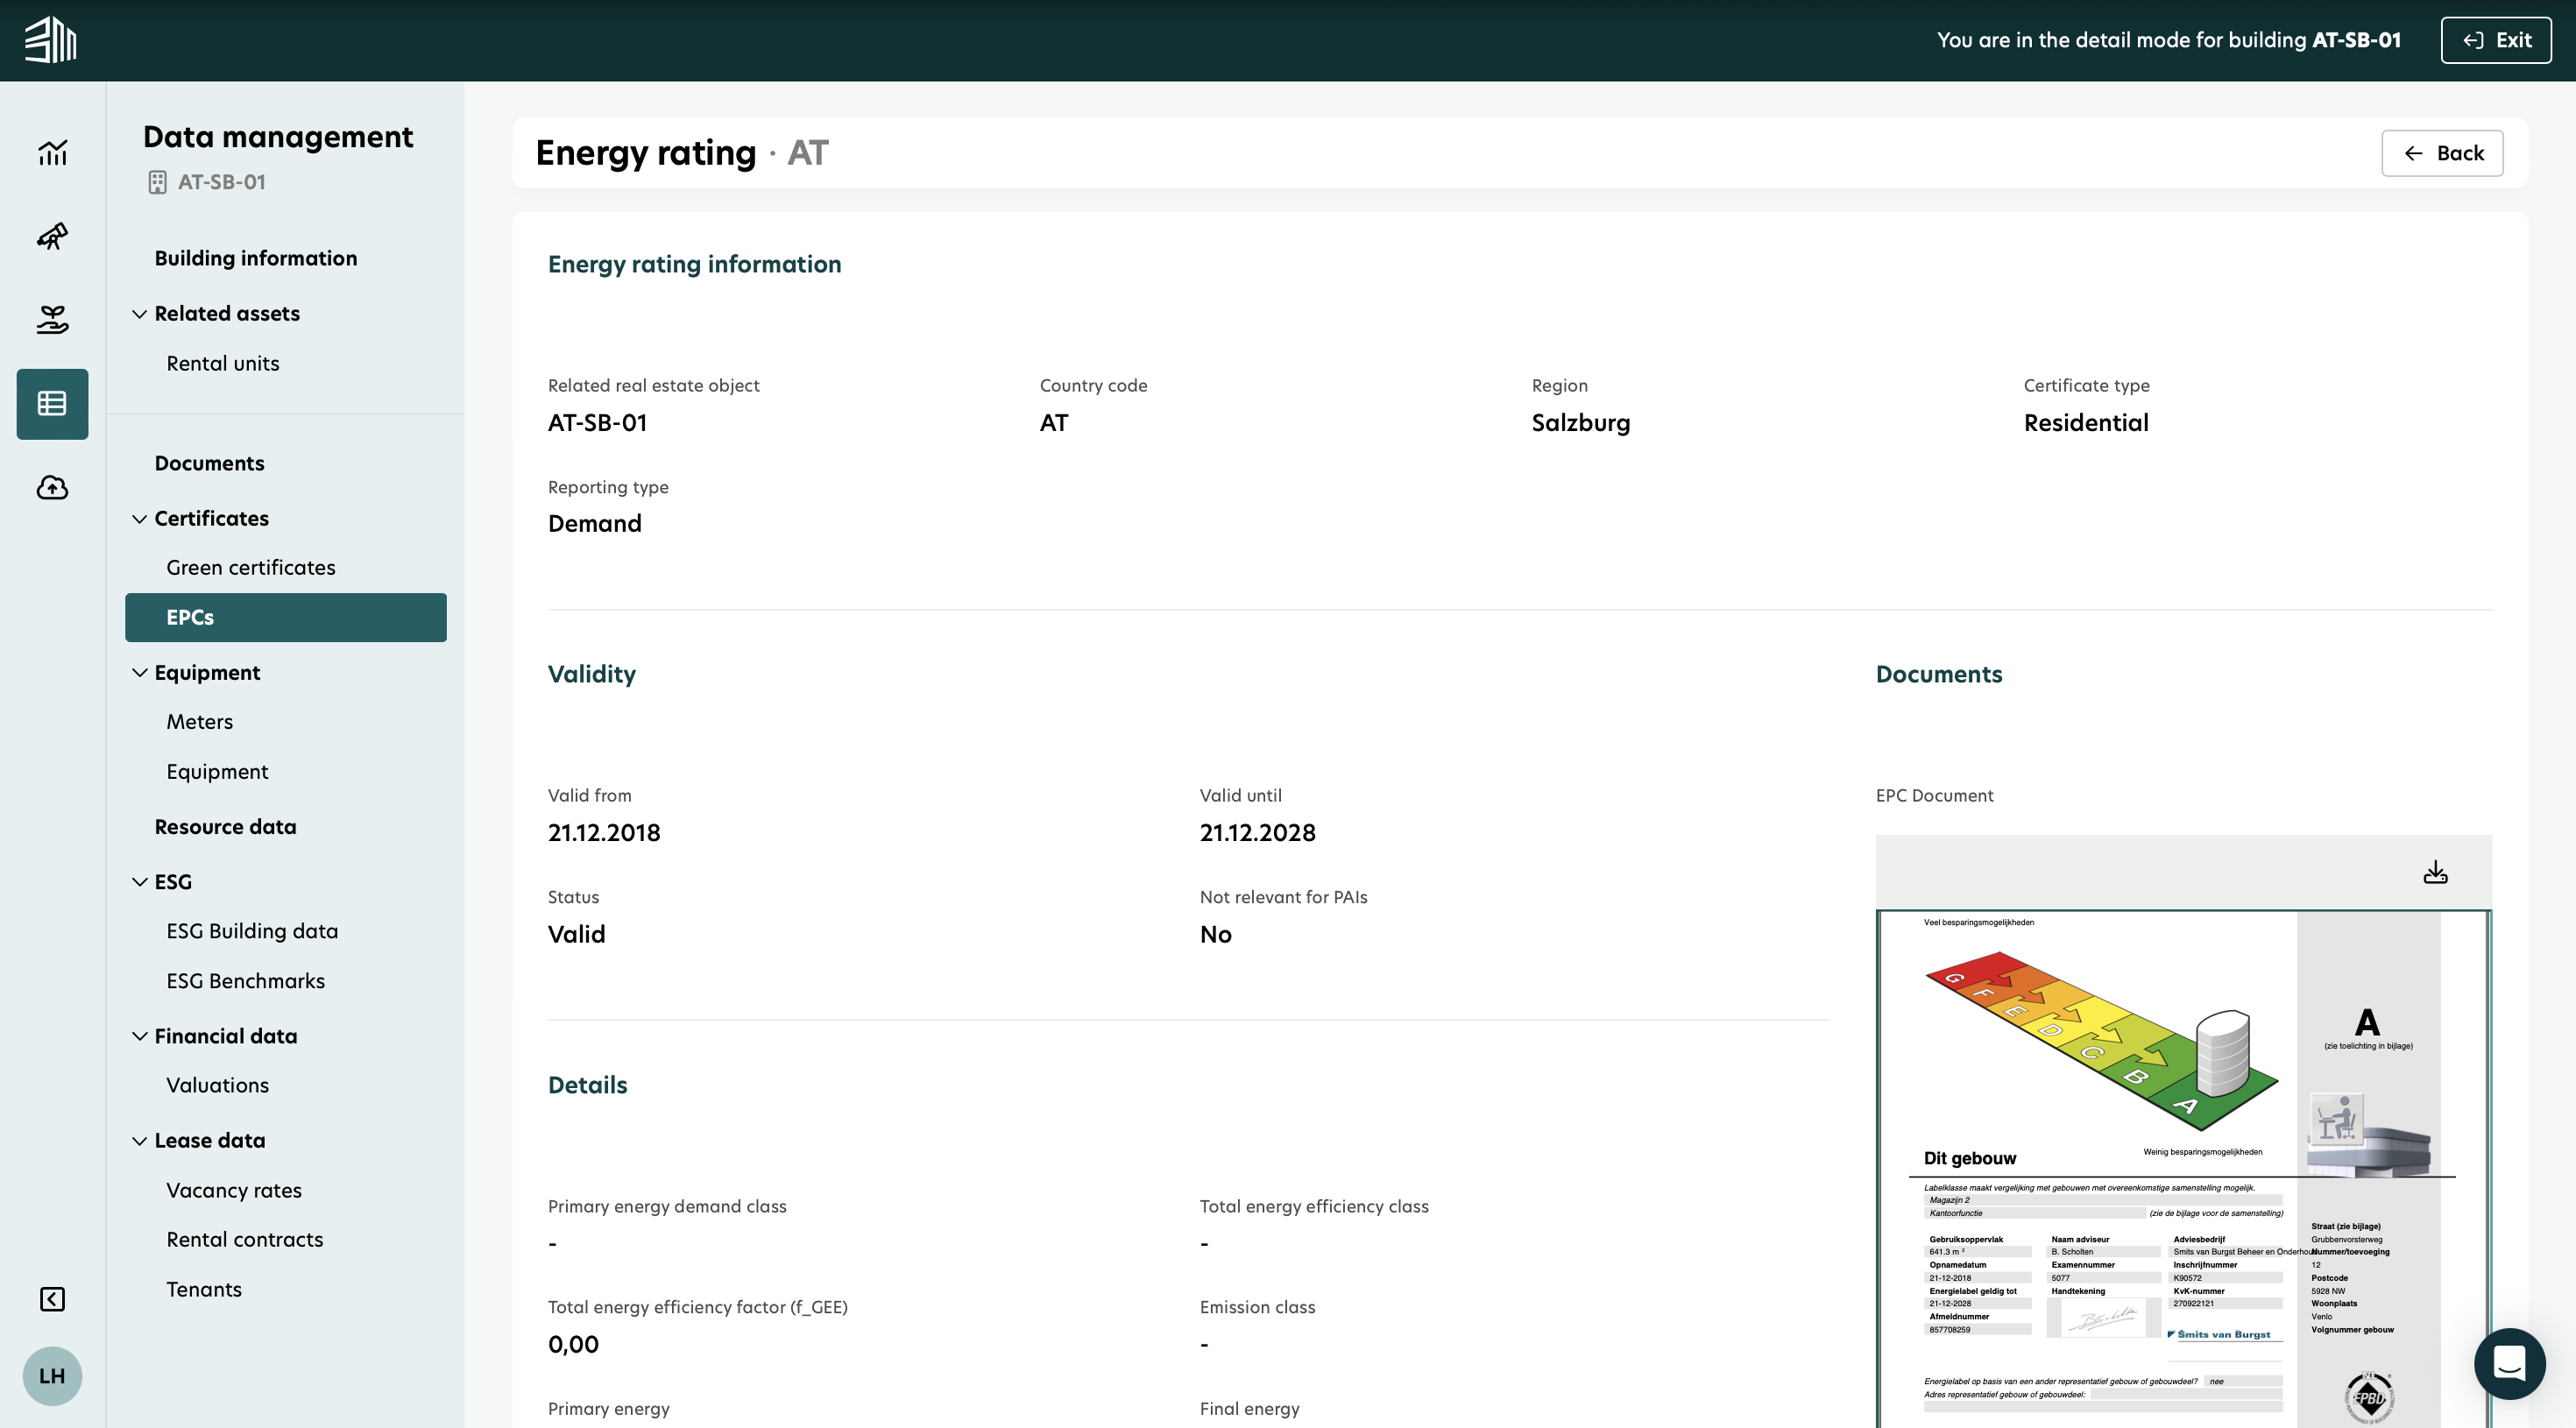Go to ESG Benchmarks page
Image resolution: width=2576 pixels, height=1428 pixels.
click(x=246, y=981)
